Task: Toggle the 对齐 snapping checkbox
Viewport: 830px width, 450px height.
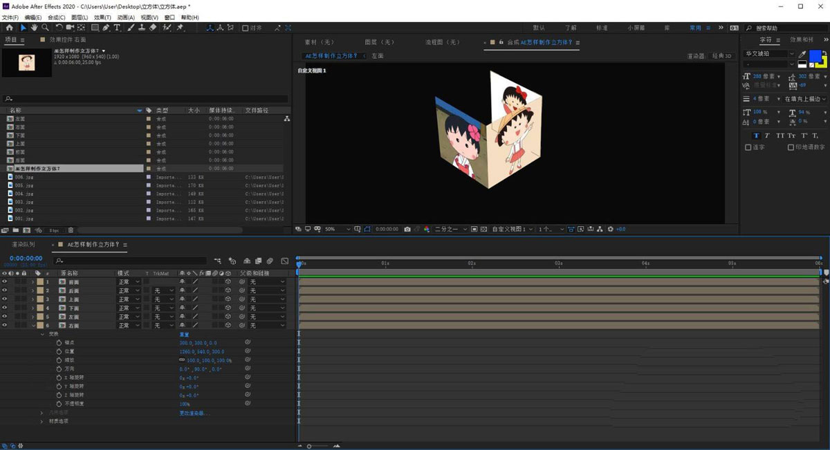Action: coord(245,28)
